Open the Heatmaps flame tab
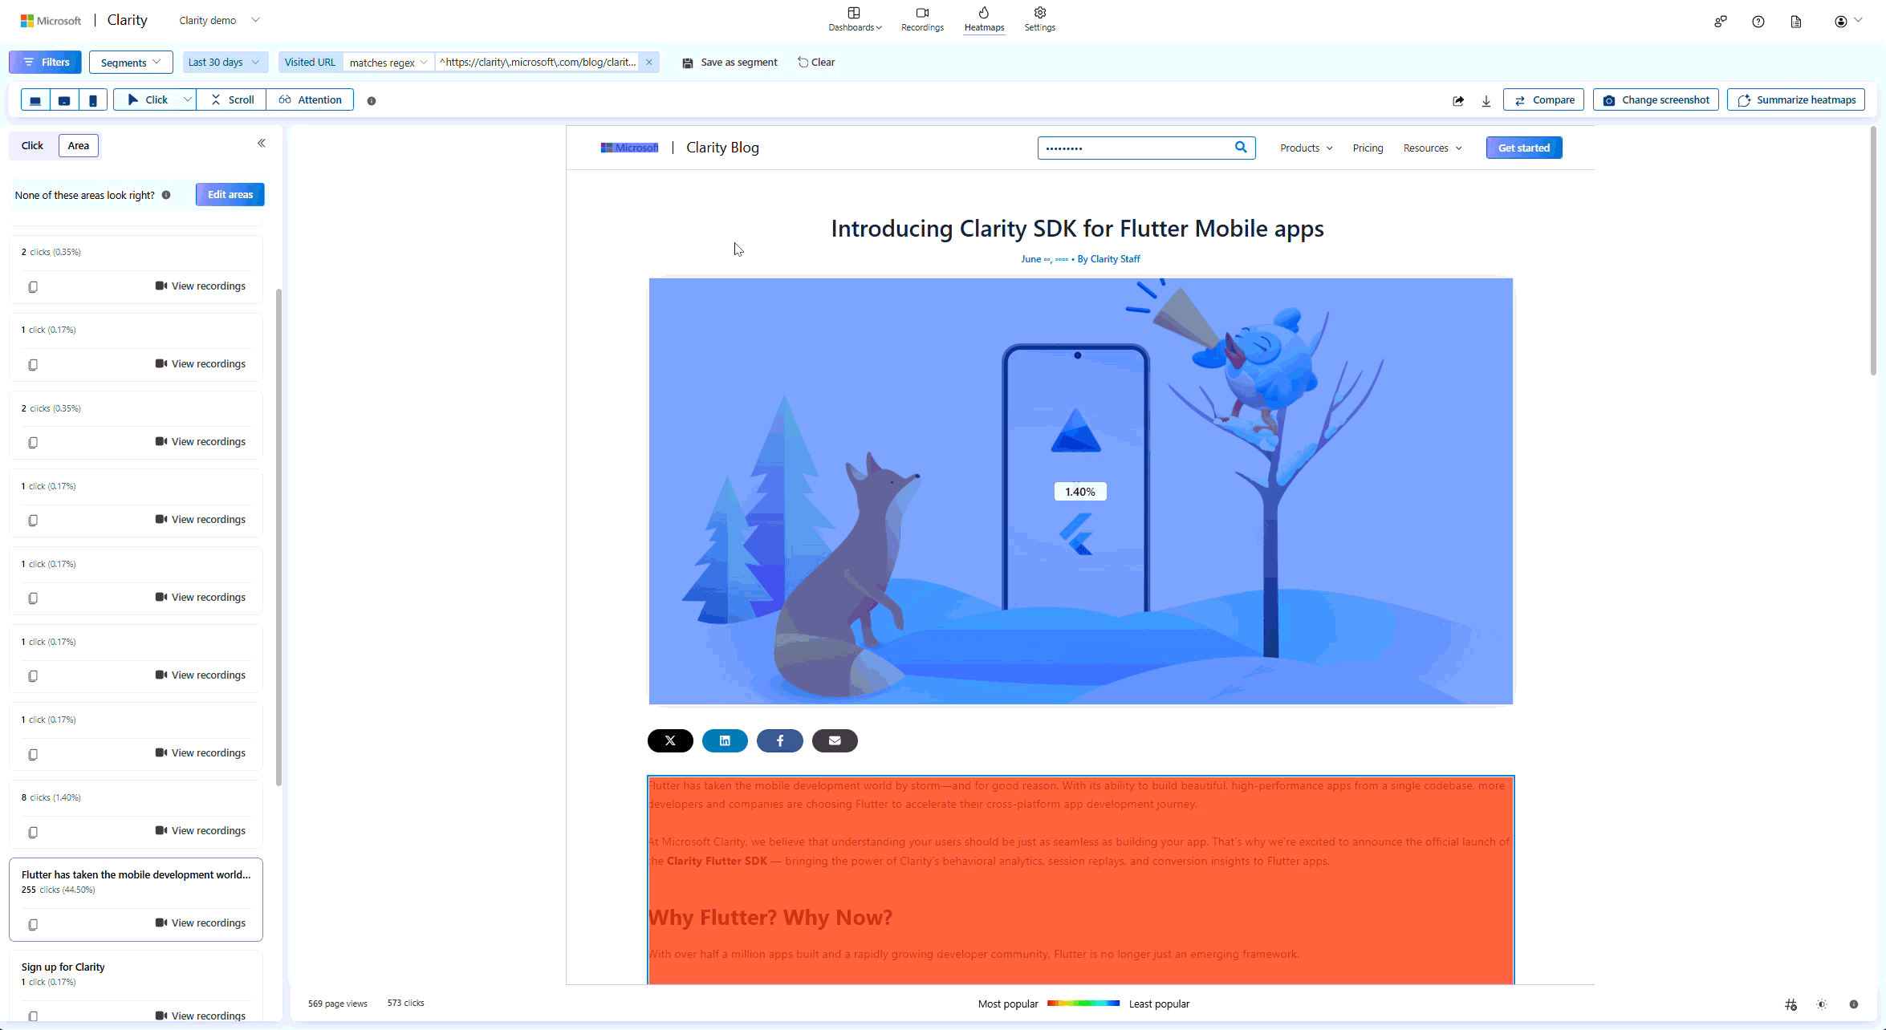The height and width of the screenshot is (1030, 1886). (984, 19)
